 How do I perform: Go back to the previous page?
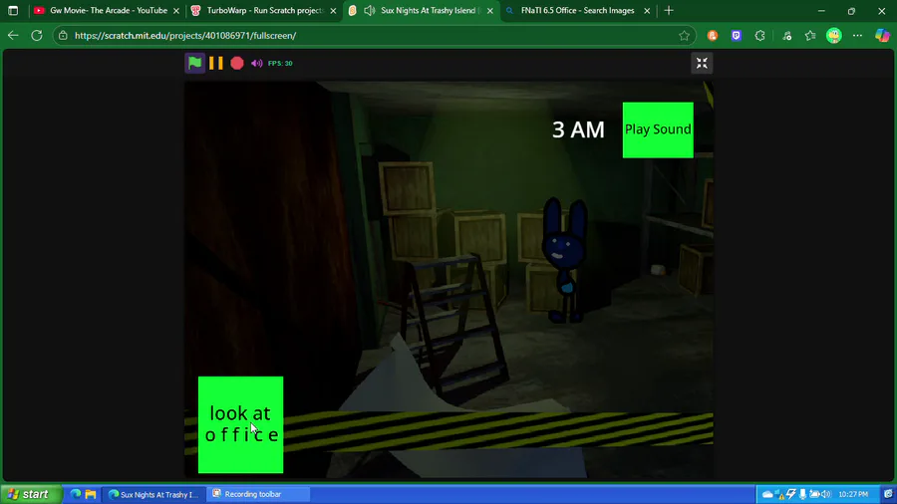13,36
